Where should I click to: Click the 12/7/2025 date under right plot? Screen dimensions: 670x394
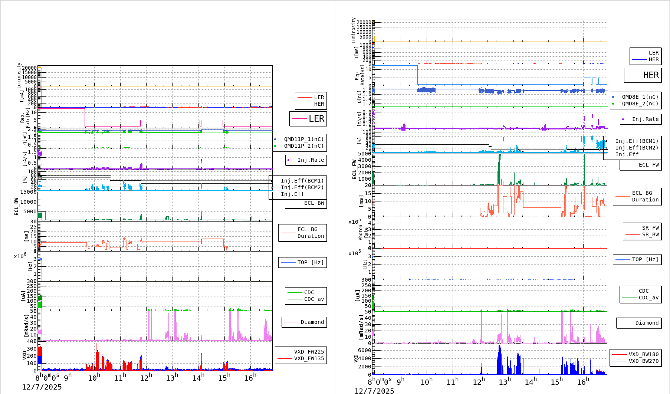374,391
